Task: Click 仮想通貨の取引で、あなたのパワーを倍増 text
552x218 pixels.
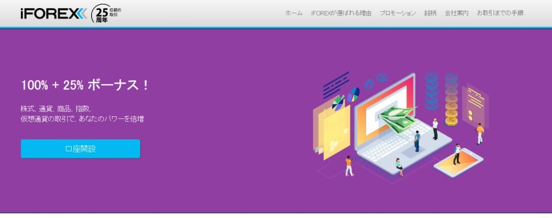Action: tap(82, 119)
